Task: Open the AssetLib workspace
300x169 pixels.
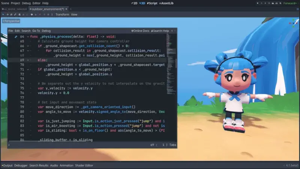Action: [x=166, y=3]
